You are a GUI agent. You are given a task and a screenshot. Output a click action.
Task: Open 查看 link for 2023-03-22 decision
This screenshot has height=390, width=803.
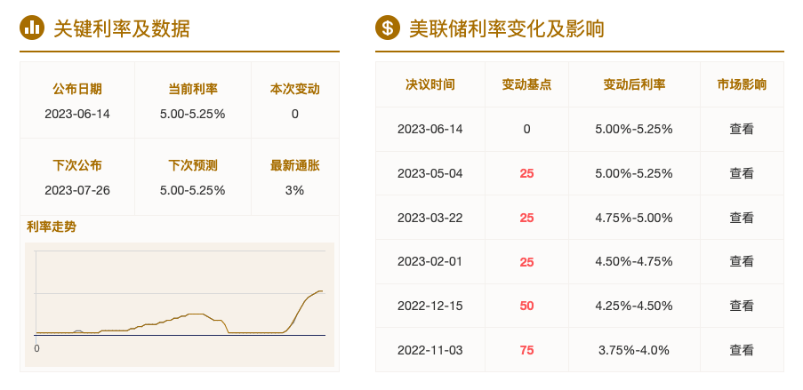[742, 218]
